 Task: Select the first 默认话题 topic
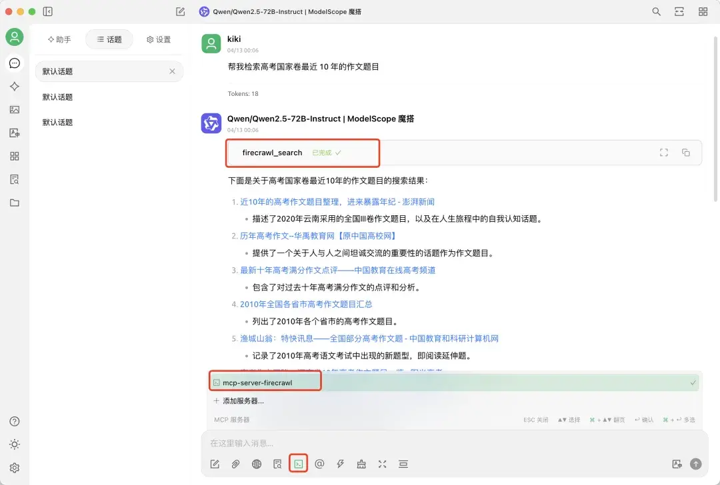(109, 71)
